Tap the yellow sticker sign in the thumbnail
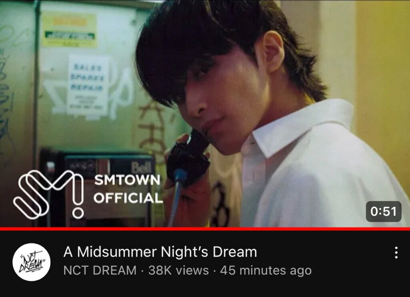The image size is (410, 297). pos(69,30)
